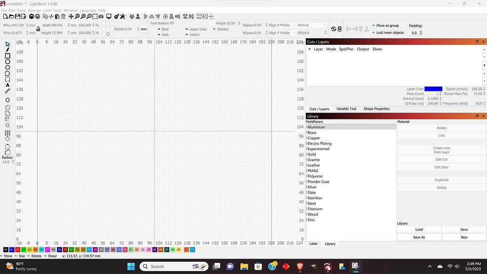Open the File menu
Image resolution: width=487 pixels, height=274 pixels.
(4, 10)
